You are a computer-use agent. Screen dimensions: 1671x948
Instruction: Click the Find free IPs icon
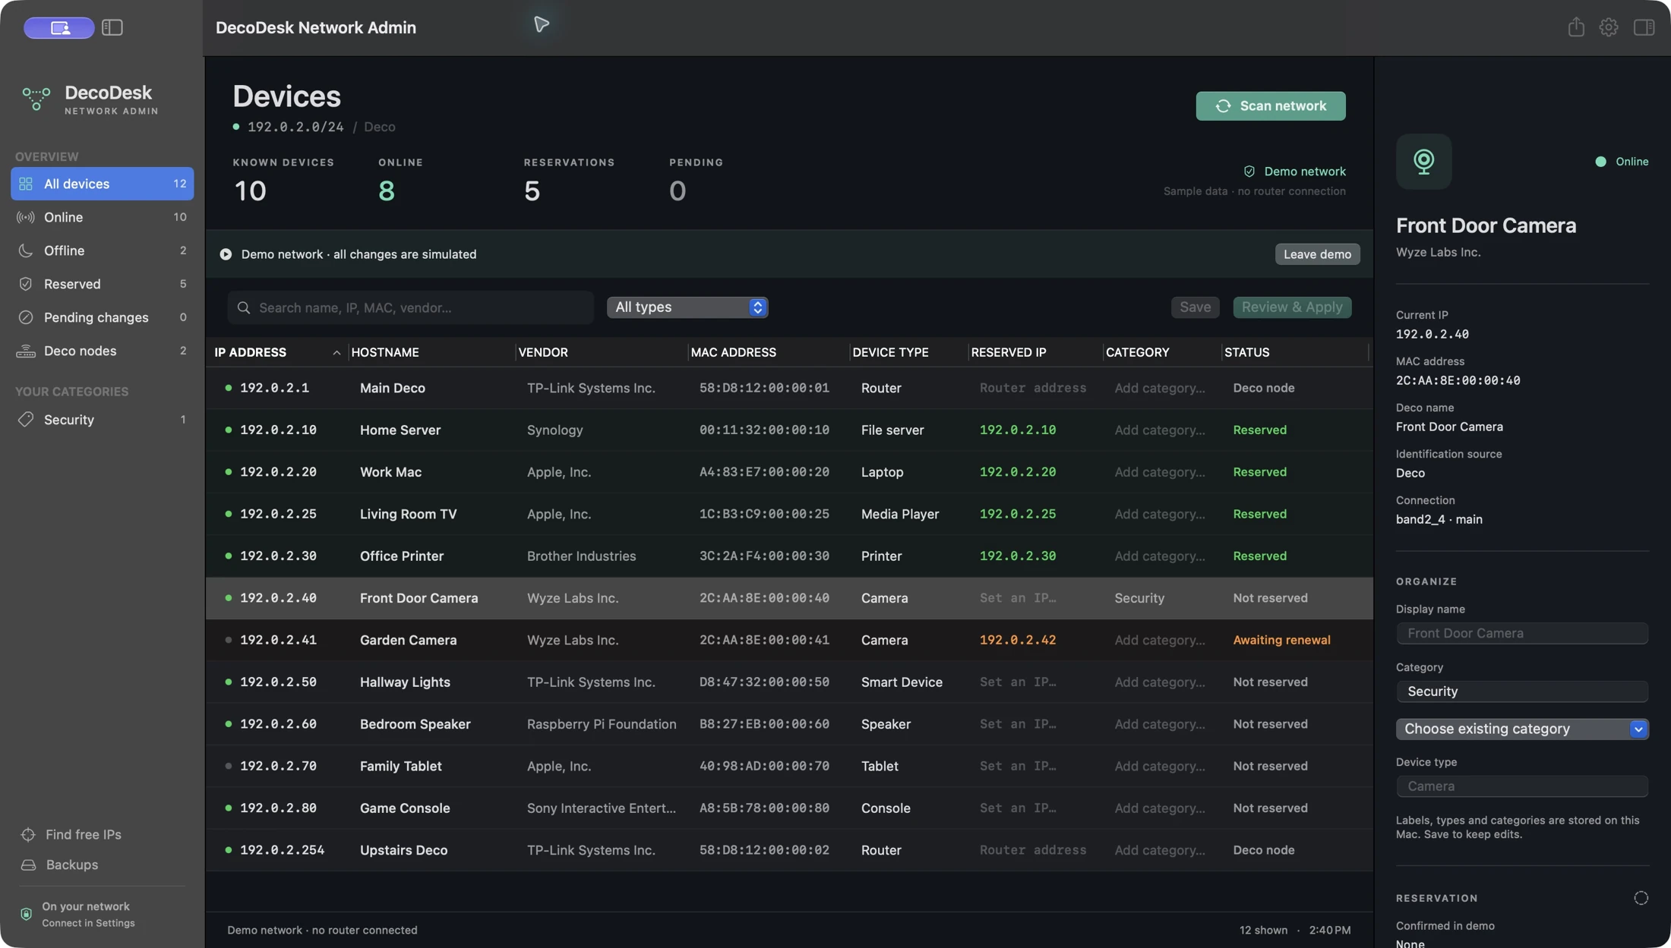click(x=28, y=834)
